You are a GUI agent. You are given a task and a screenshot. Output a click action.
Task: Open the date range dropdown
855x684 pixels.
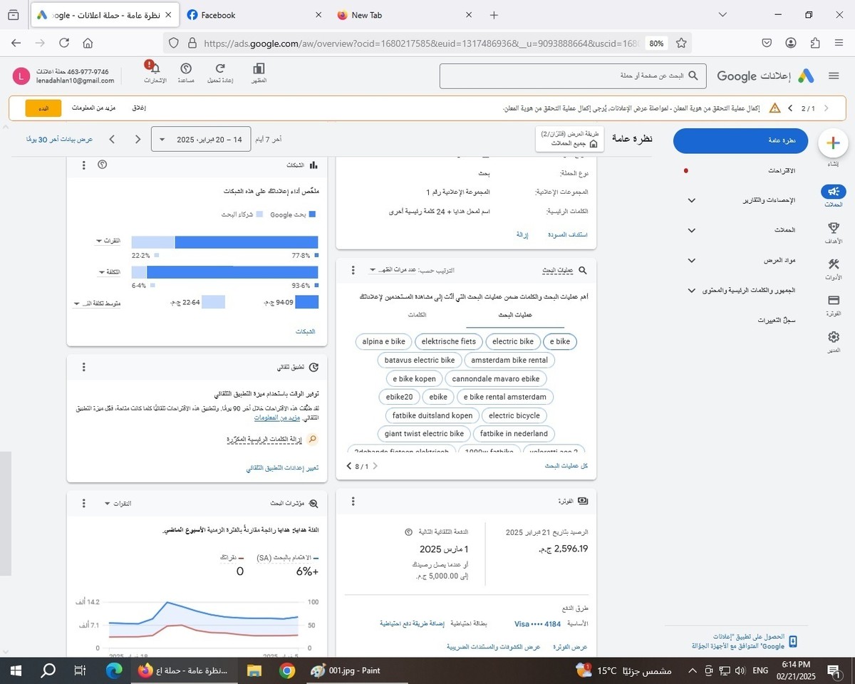[x=202, y=140]
